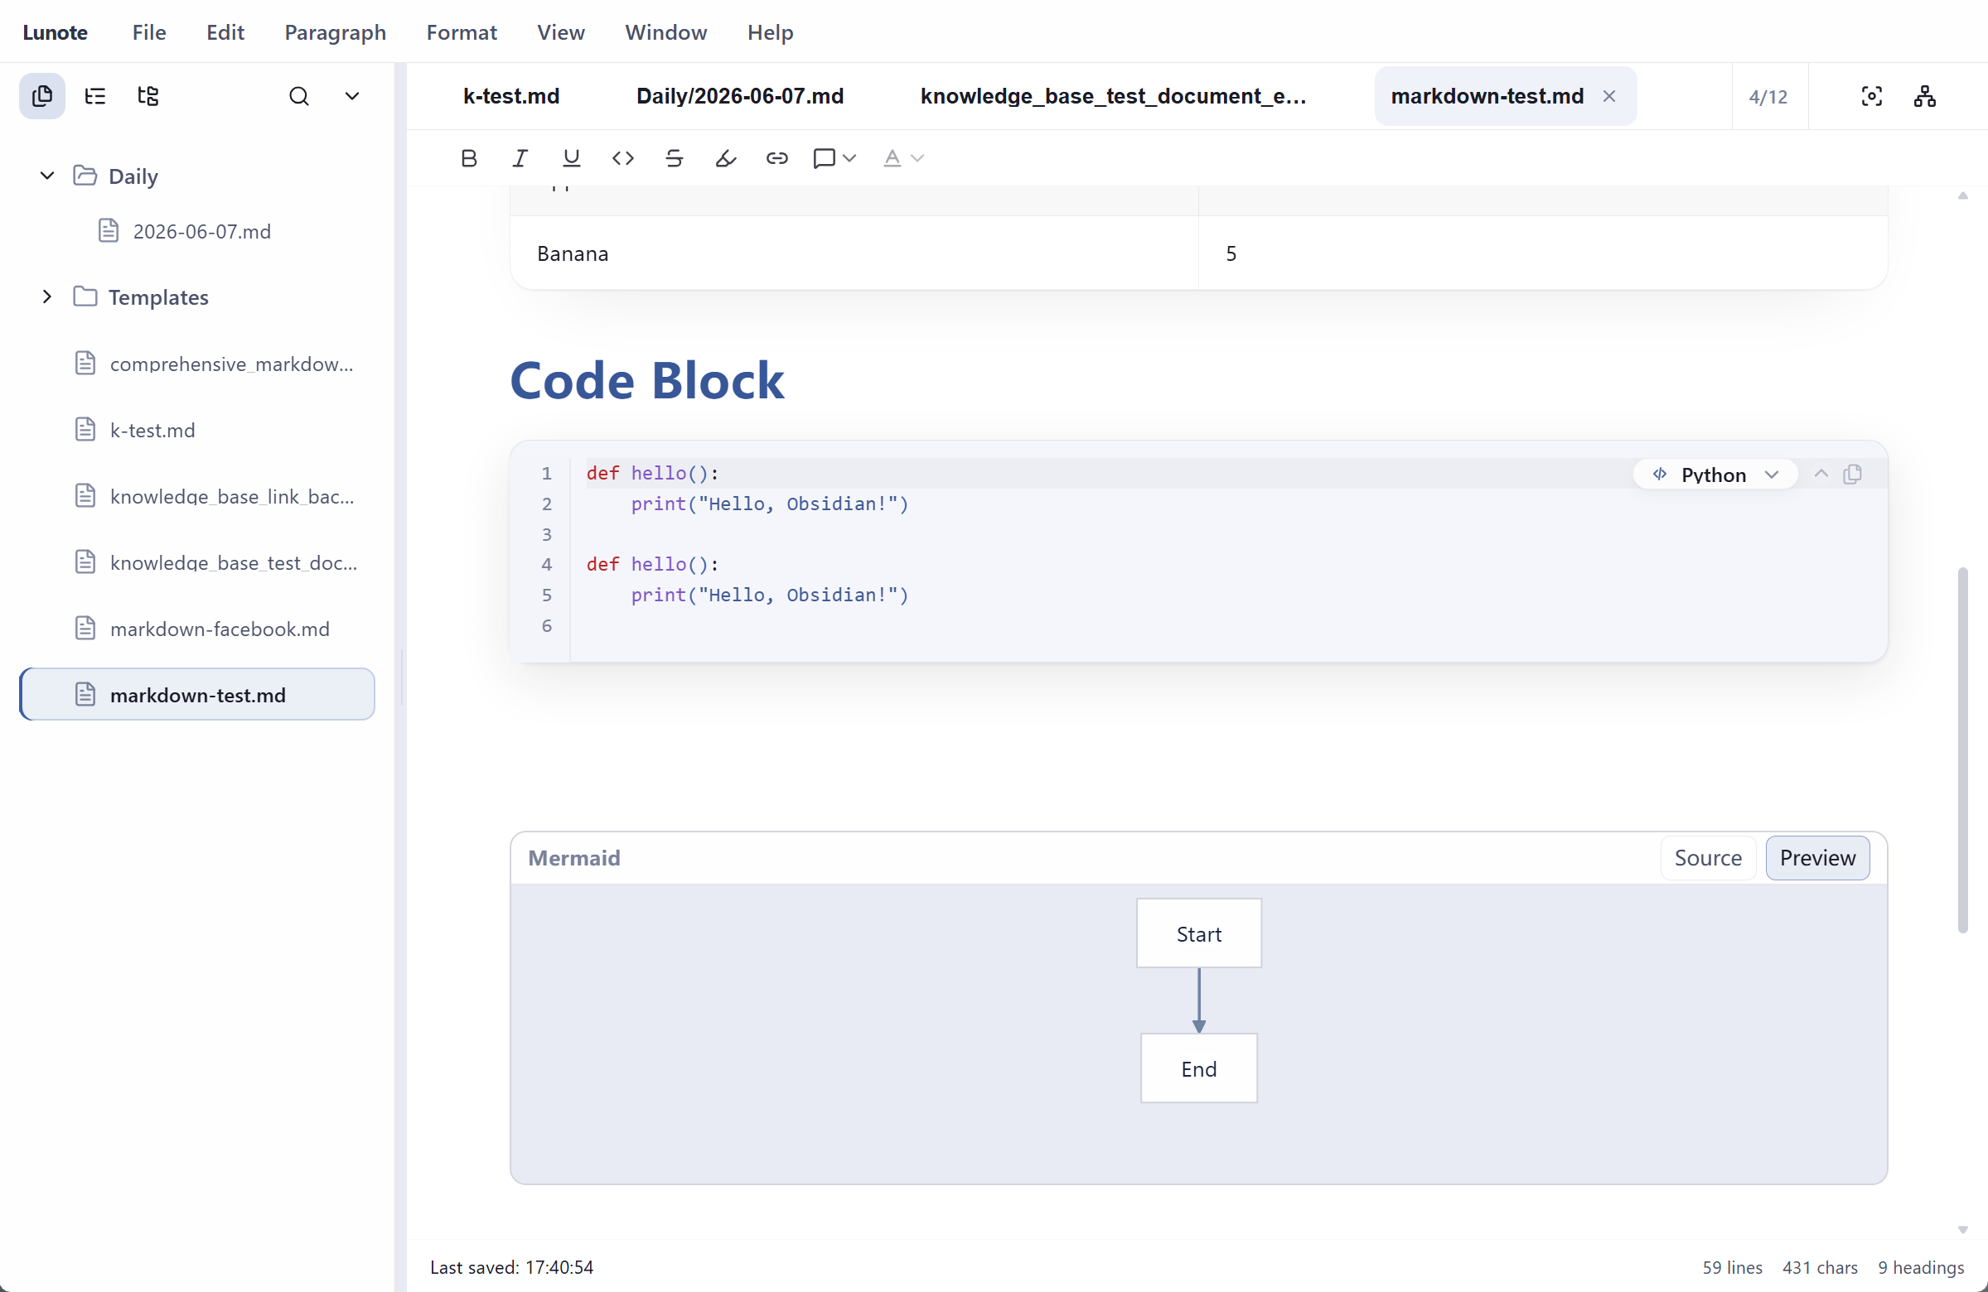The width and height of the screenshot is (1988, 1292).
Task: Open the text color dropdown arrow
Action: click(917, 157)
